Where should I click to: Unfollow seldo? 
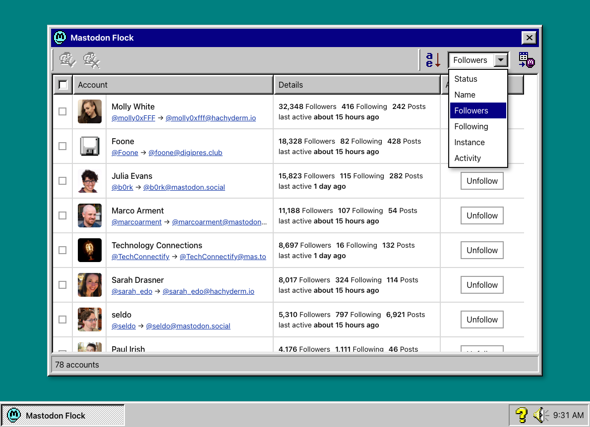tap(482, 320)
